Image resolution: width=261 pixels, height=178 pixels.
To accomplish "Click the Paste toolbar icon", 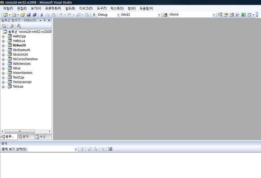I will (x=53, y=15).
